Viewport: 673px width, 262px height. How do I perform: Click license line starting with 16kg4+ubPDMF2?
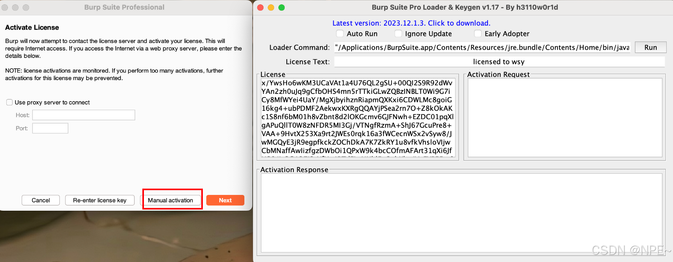click(x=357, y=108)
